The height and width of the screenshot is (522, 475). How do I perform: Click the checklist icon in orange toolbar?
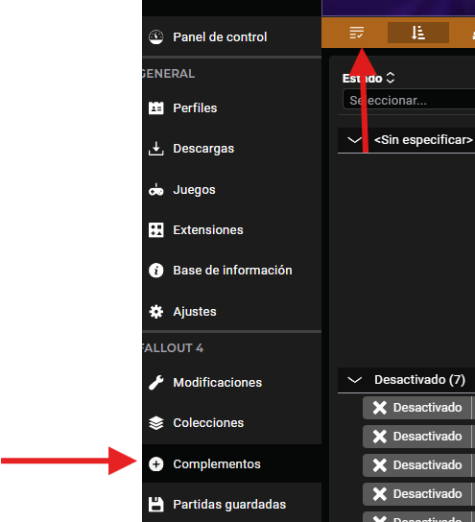pos(357,33)
